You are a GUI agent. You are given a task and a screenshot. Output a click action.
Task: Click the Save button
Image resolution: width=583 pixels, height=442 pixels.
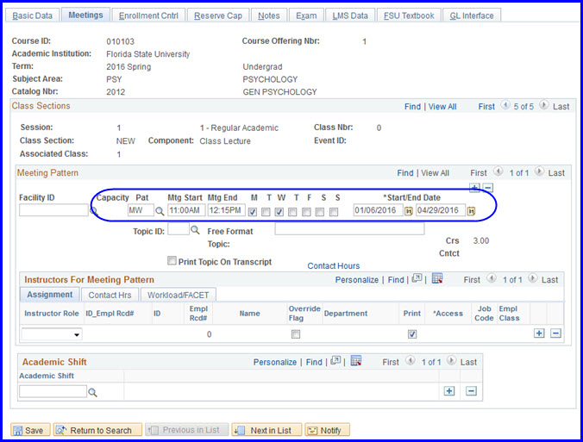point(28,430)
